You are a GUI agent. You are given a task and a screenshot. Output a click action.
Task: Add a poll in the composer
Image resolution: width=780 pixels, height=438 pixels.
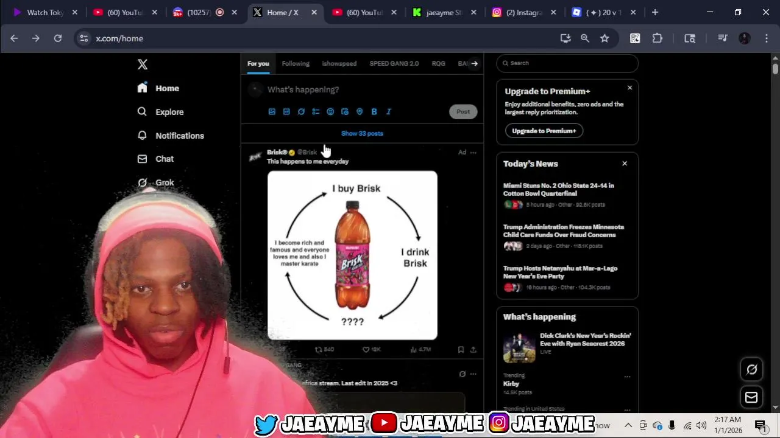click(316, 112)
